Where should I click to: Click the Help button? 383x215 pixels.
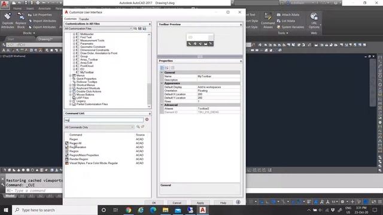pyautogui.click(x=223, y=202)
